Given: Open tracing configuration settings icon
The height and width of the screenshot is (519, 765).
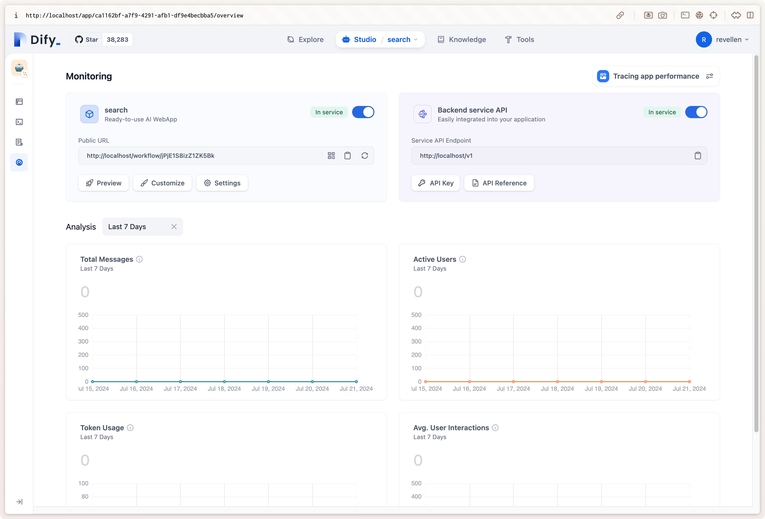Looking at the screenshot, I should point(709,76).
